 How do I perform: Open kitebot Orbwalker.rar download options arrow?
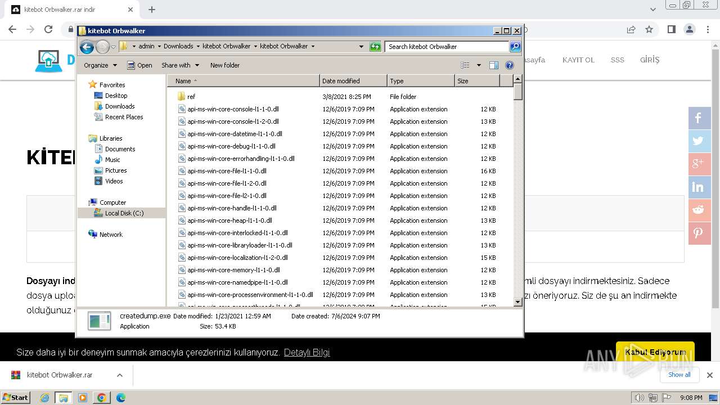tap(119, 375)
